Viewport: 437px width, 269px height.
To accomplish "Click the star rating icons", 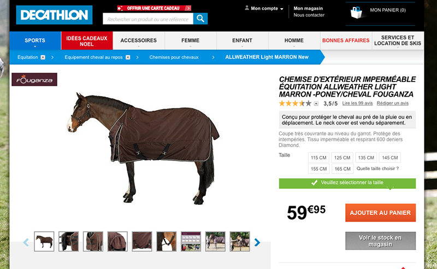I will [x=295, y=104].
